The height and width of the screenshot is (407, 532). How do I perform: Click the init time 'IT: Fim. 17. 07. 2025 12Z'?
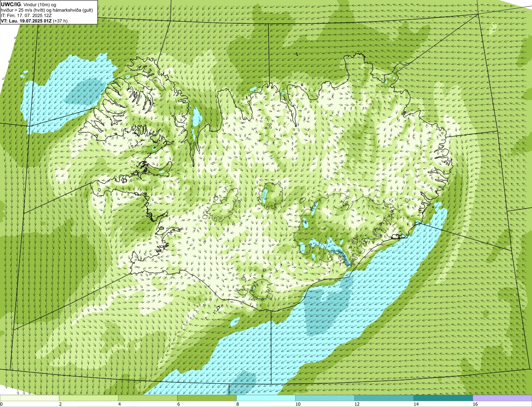tap(26, 15)
